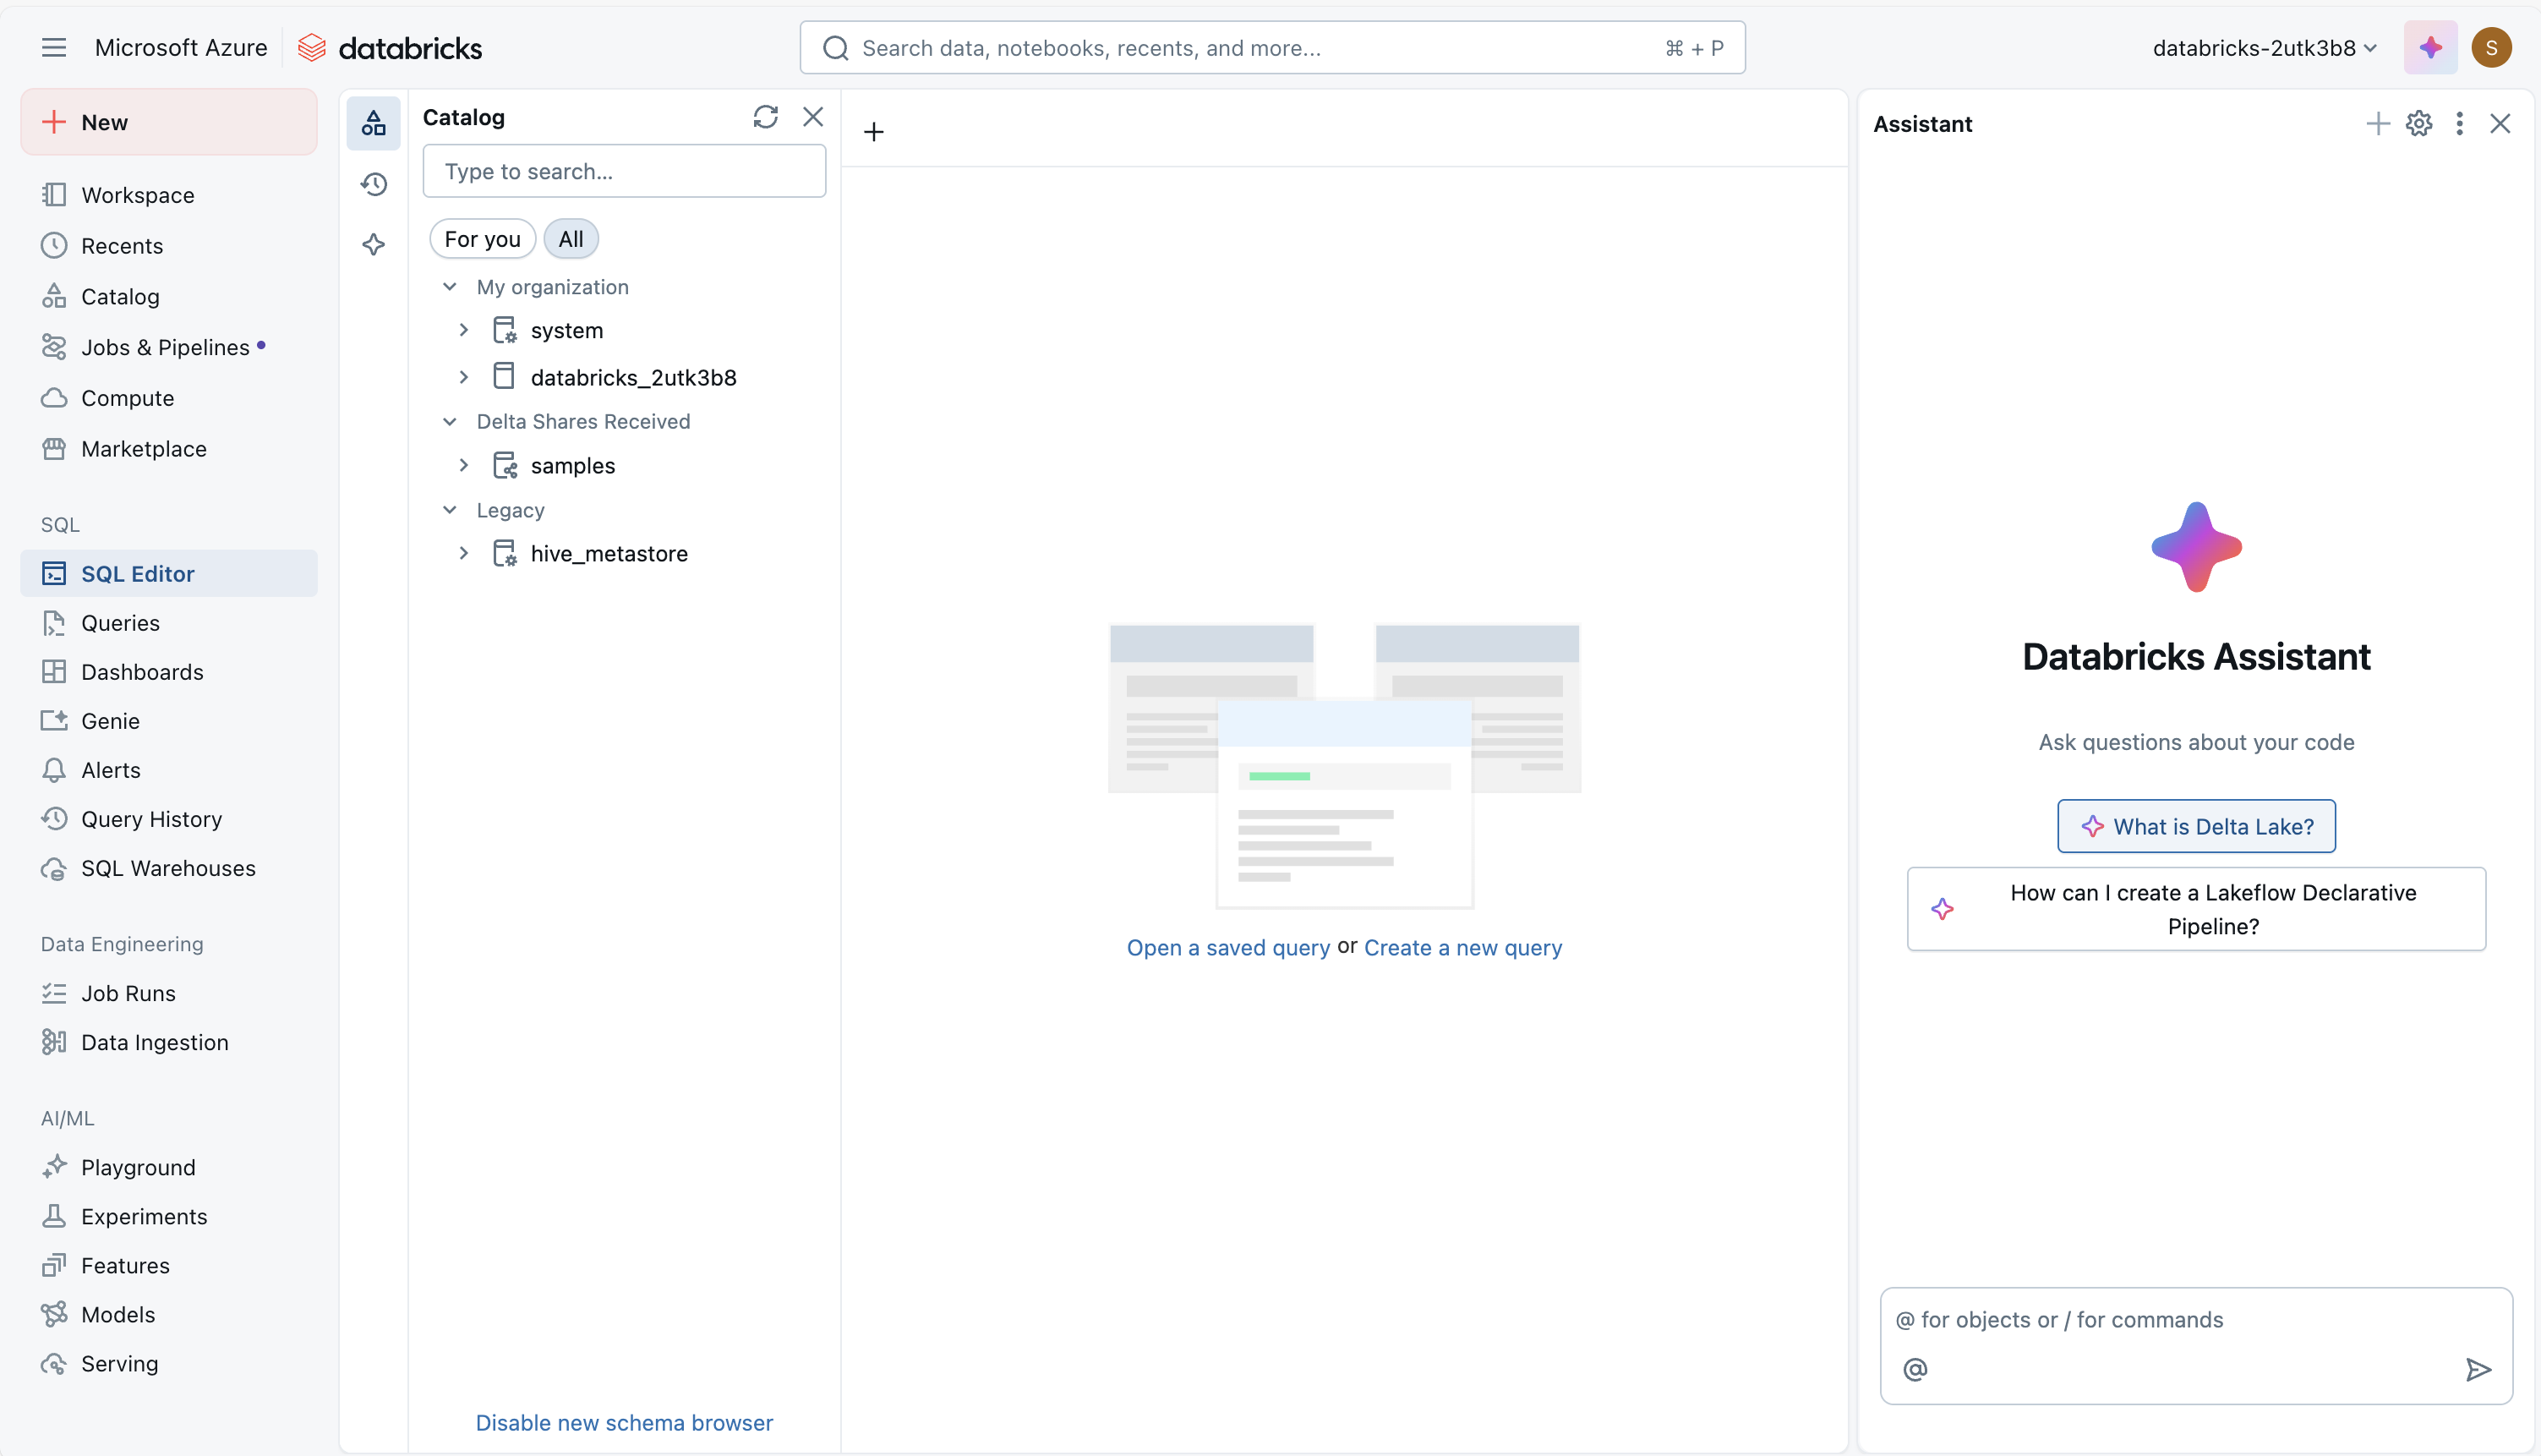Ask What is Delta Lake suggestion
Image resolution: width=2541 pixels, height=1456 pixels.
click(2195, 826)
